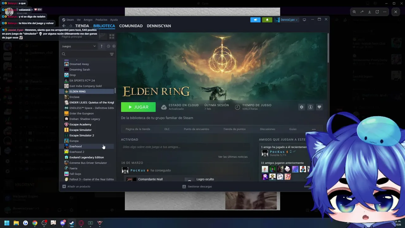Open Página de la tienda link

click(x=138, y=129)
